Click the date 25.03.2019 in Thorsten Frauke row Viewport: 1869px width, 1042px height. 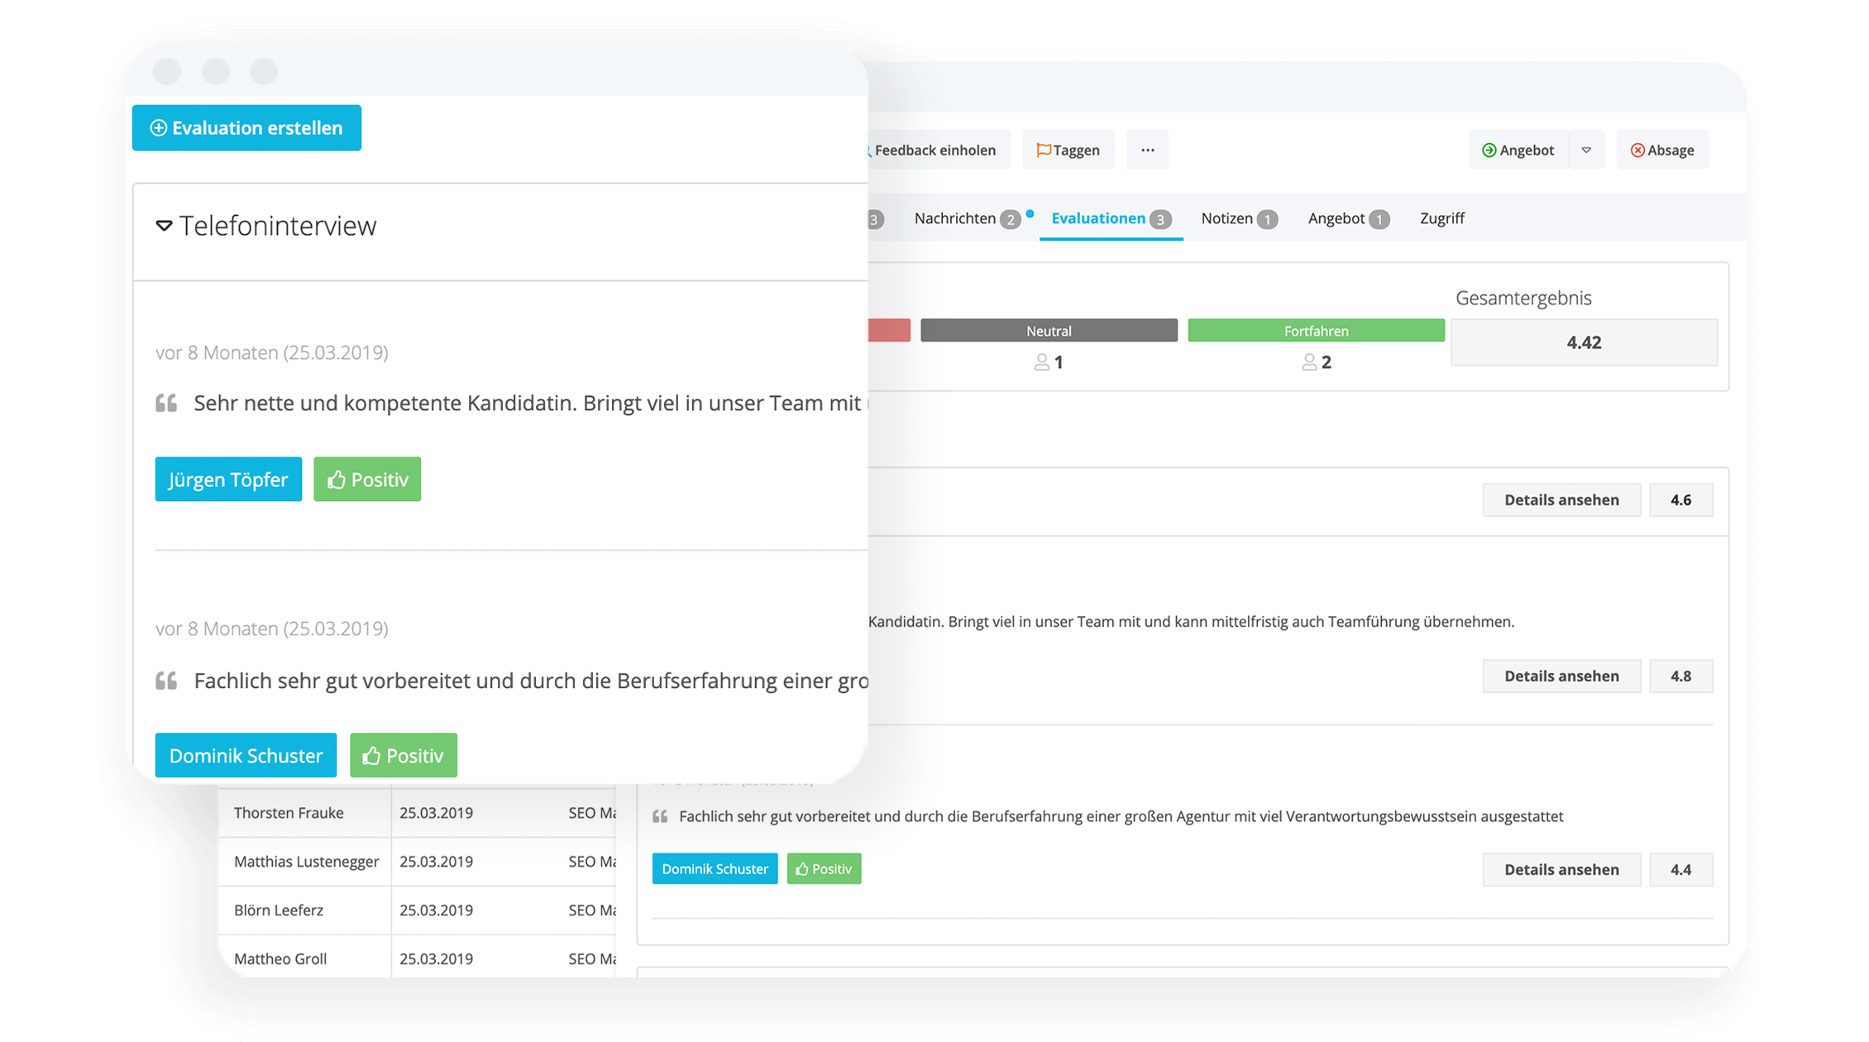click(436, 813)
